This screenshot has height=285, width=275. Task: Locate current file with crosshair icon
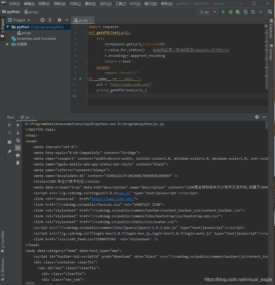coord(43,20)
